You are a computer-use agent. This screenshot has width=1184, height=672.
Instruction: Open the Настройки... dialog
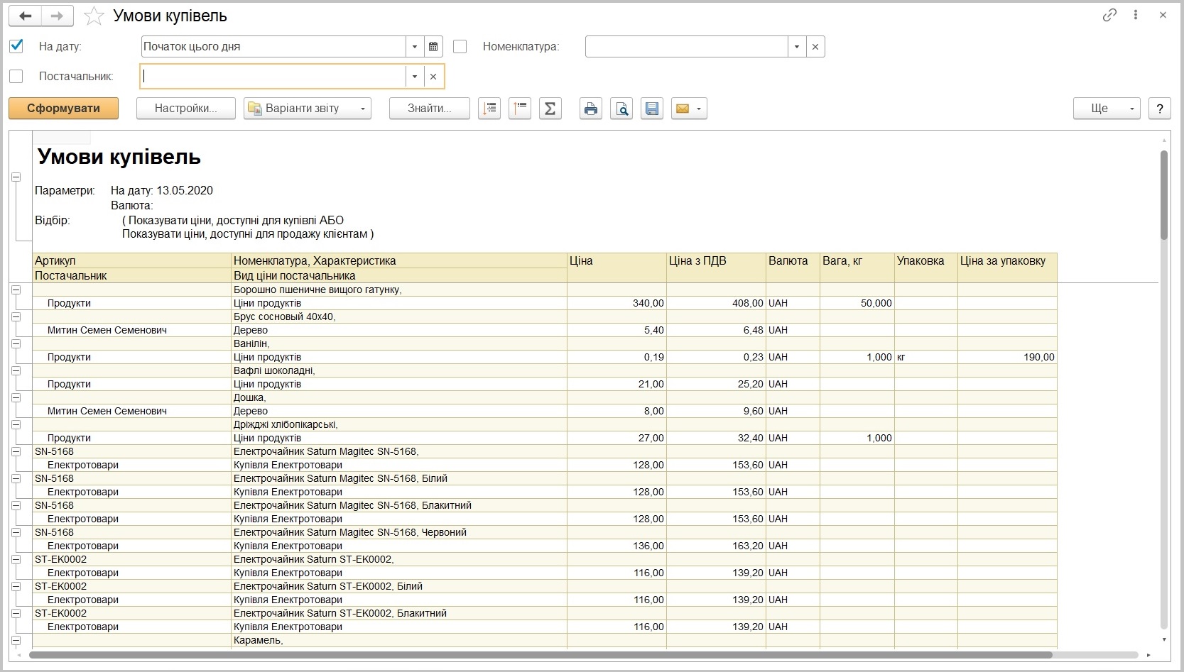pos(186,109)
